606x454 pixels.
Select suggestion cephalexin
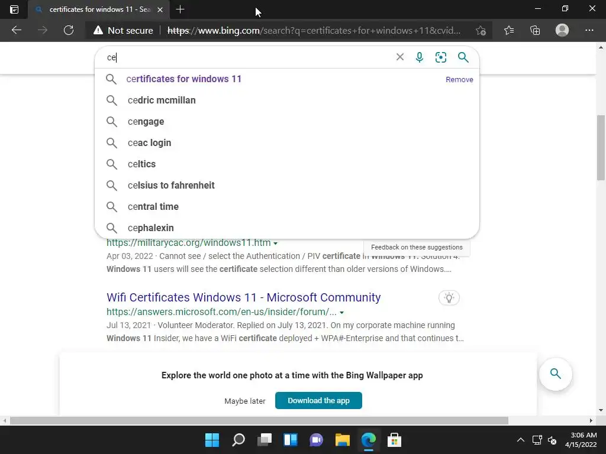[287, 228]
